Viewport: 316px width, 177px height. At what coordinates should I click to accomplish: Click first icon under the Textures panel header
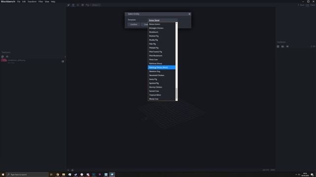coord(2,57)
